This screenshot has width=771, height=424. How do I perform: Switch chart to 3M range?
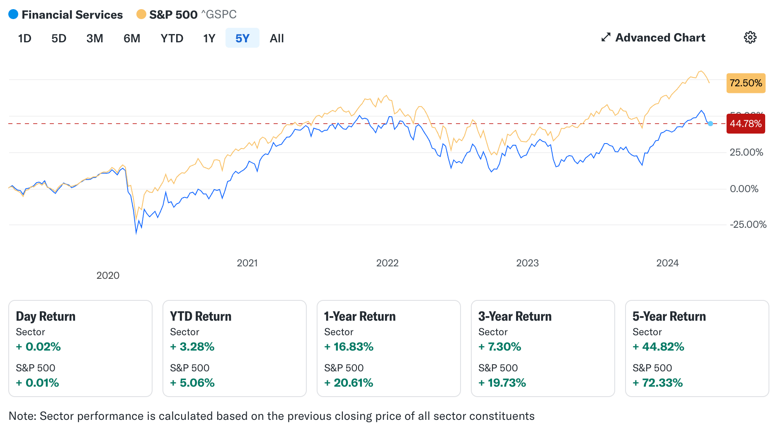click(95, 38)
